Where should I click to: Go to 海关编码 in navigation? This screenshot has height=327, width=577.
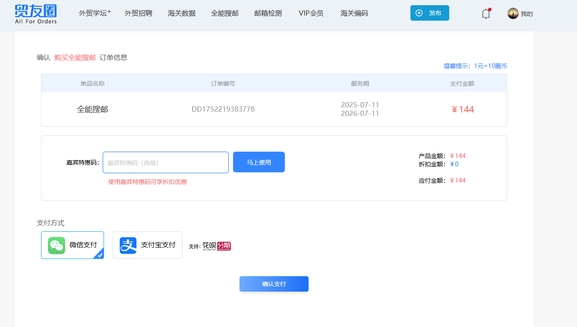point(354,13)
